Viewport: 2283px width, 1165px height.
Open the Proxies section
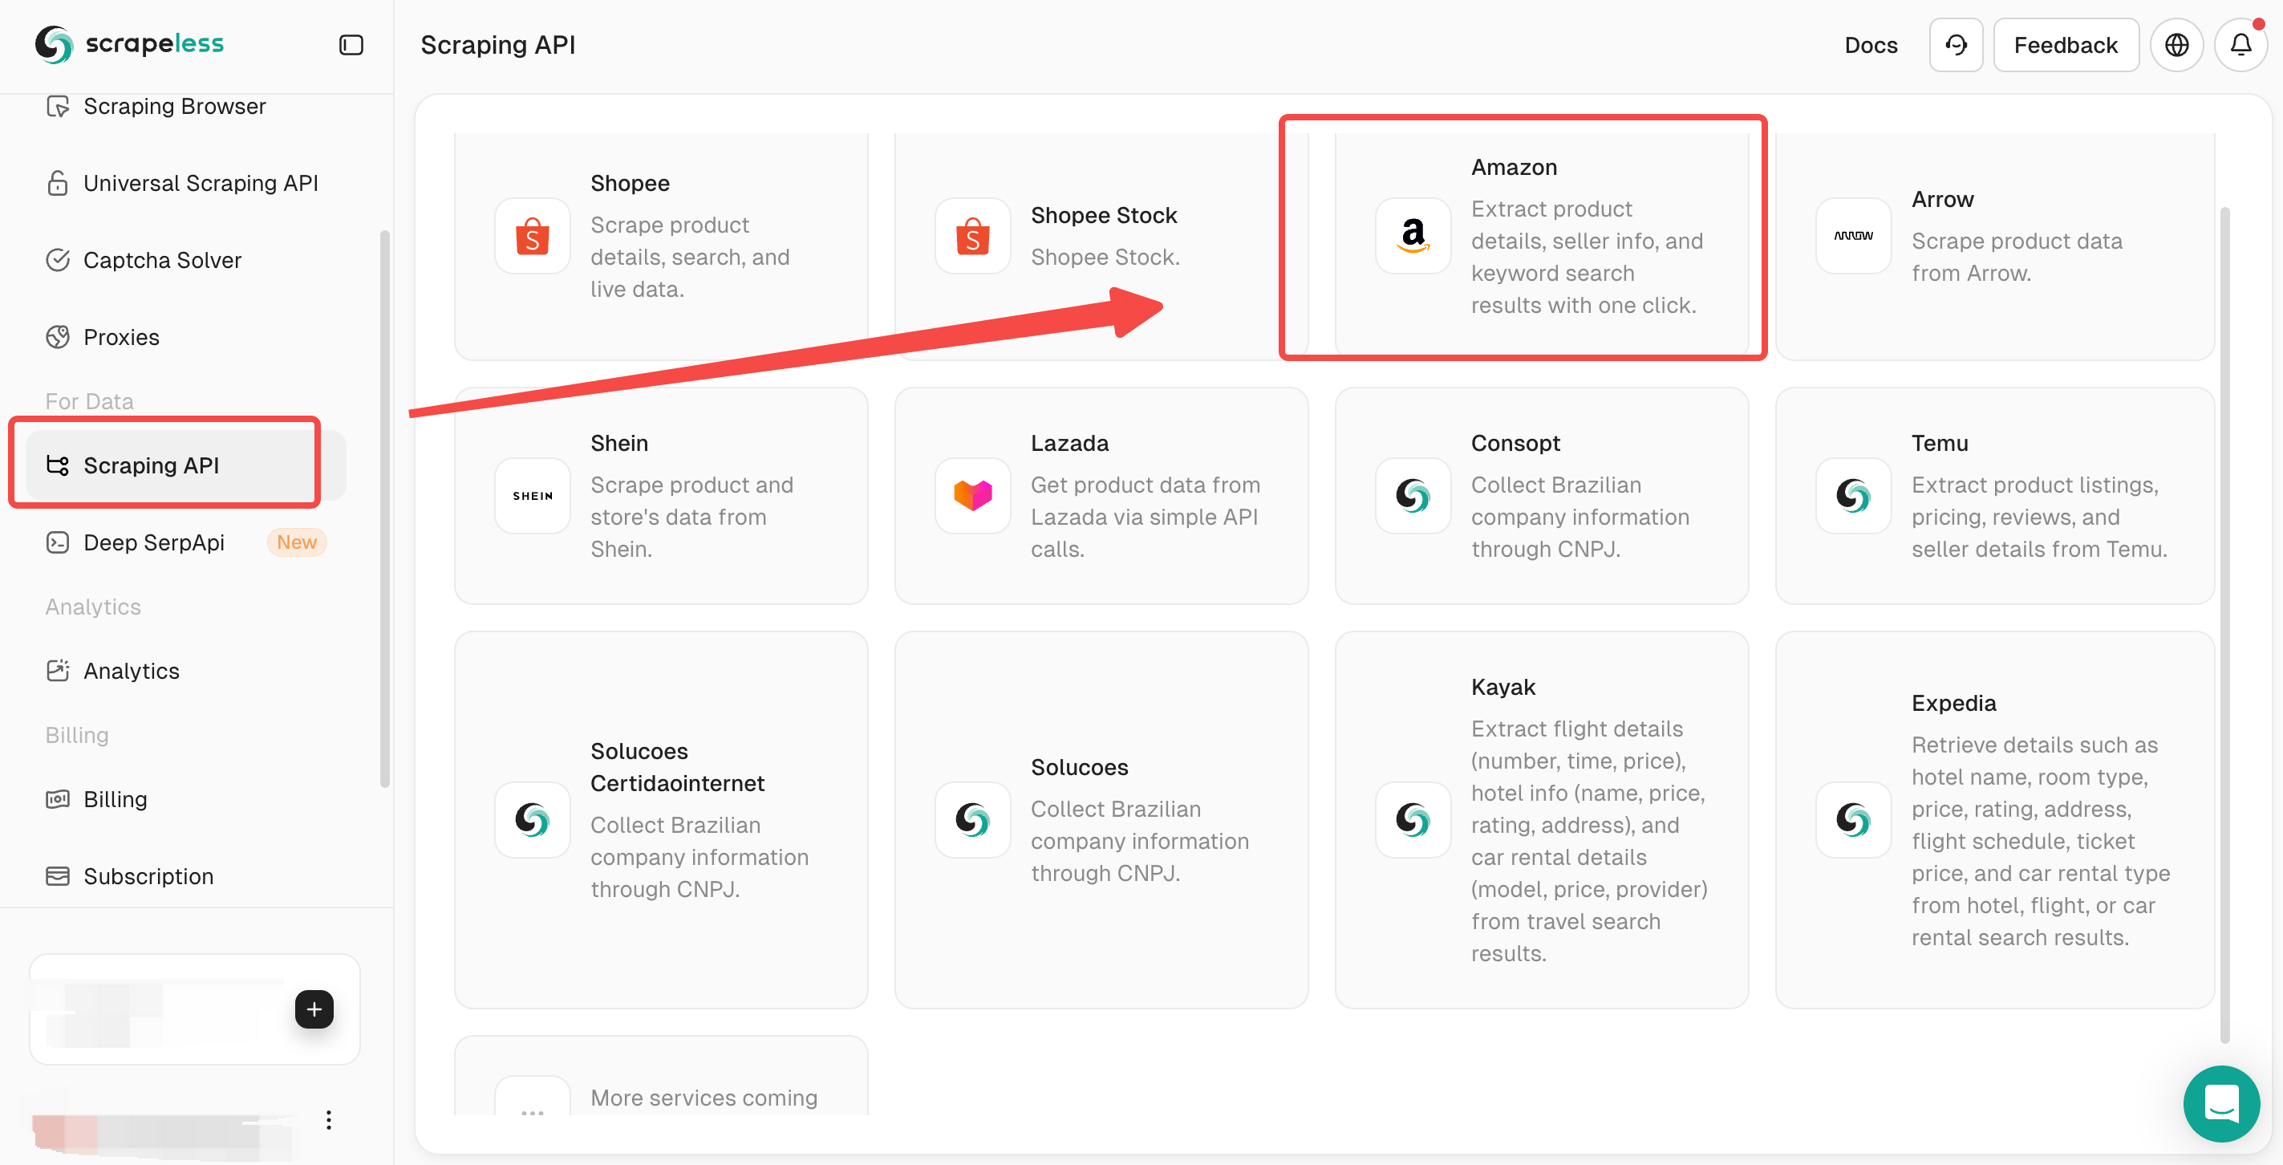coord(185,337)
